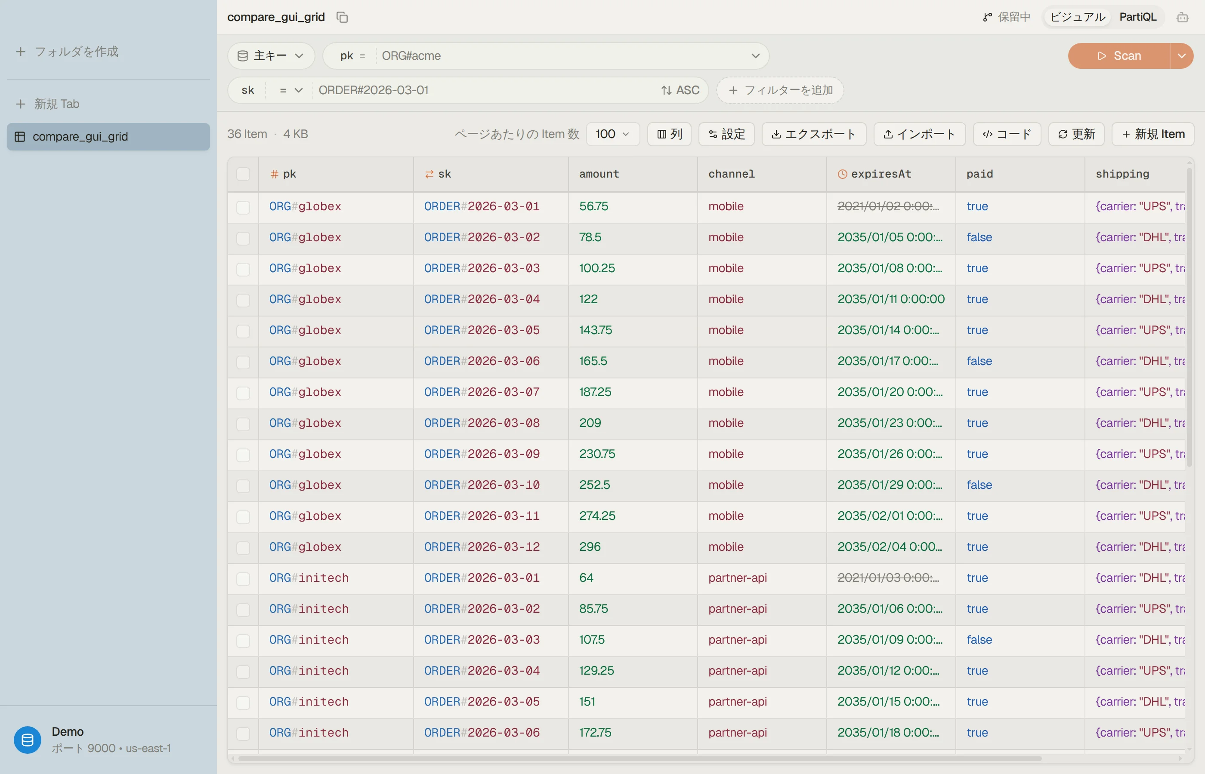This screenshot has height=774, width=1205.
Task: Open the 主キー index selector
Action: point(271,56)
